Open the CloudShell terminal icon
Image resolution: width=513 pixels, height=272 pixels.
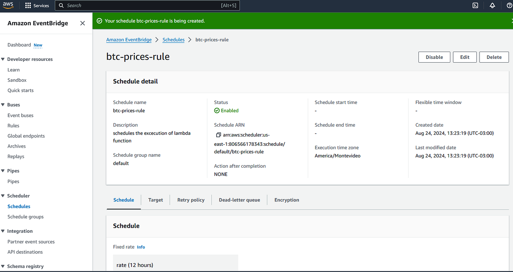pos(475,5)
